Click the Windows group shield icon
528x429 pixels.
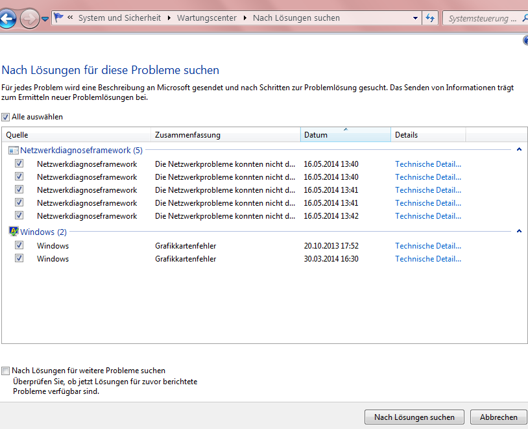(x=14, y=232)
